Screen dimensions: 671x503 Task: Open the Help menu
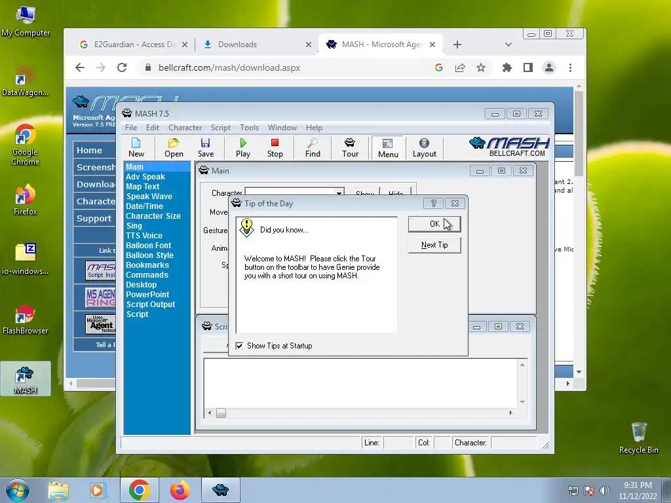point(314,128)
